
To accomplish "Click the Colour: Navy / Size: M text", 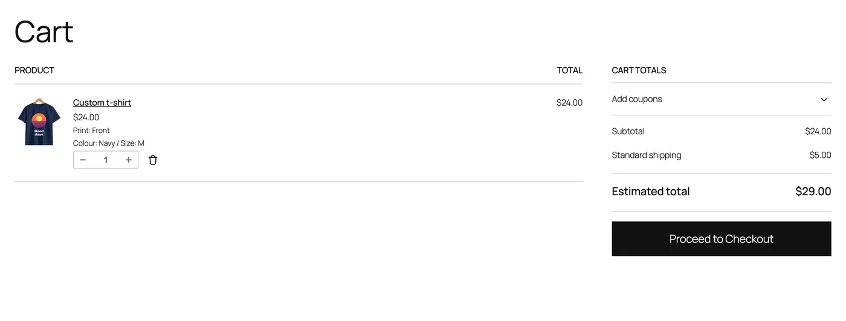I will coord(109,143).
